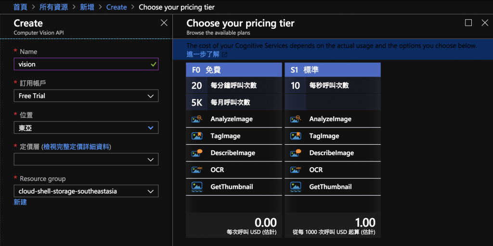
Task: Navigate to 所有資源 breadcrumb
Action: 53,7
